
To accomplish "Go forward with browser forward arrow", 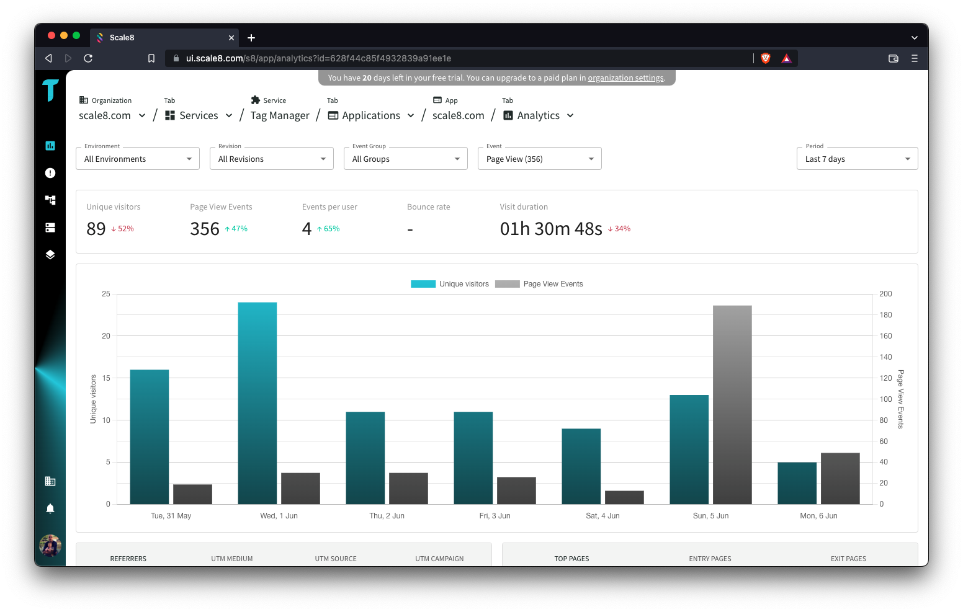I will pos(68,58).
